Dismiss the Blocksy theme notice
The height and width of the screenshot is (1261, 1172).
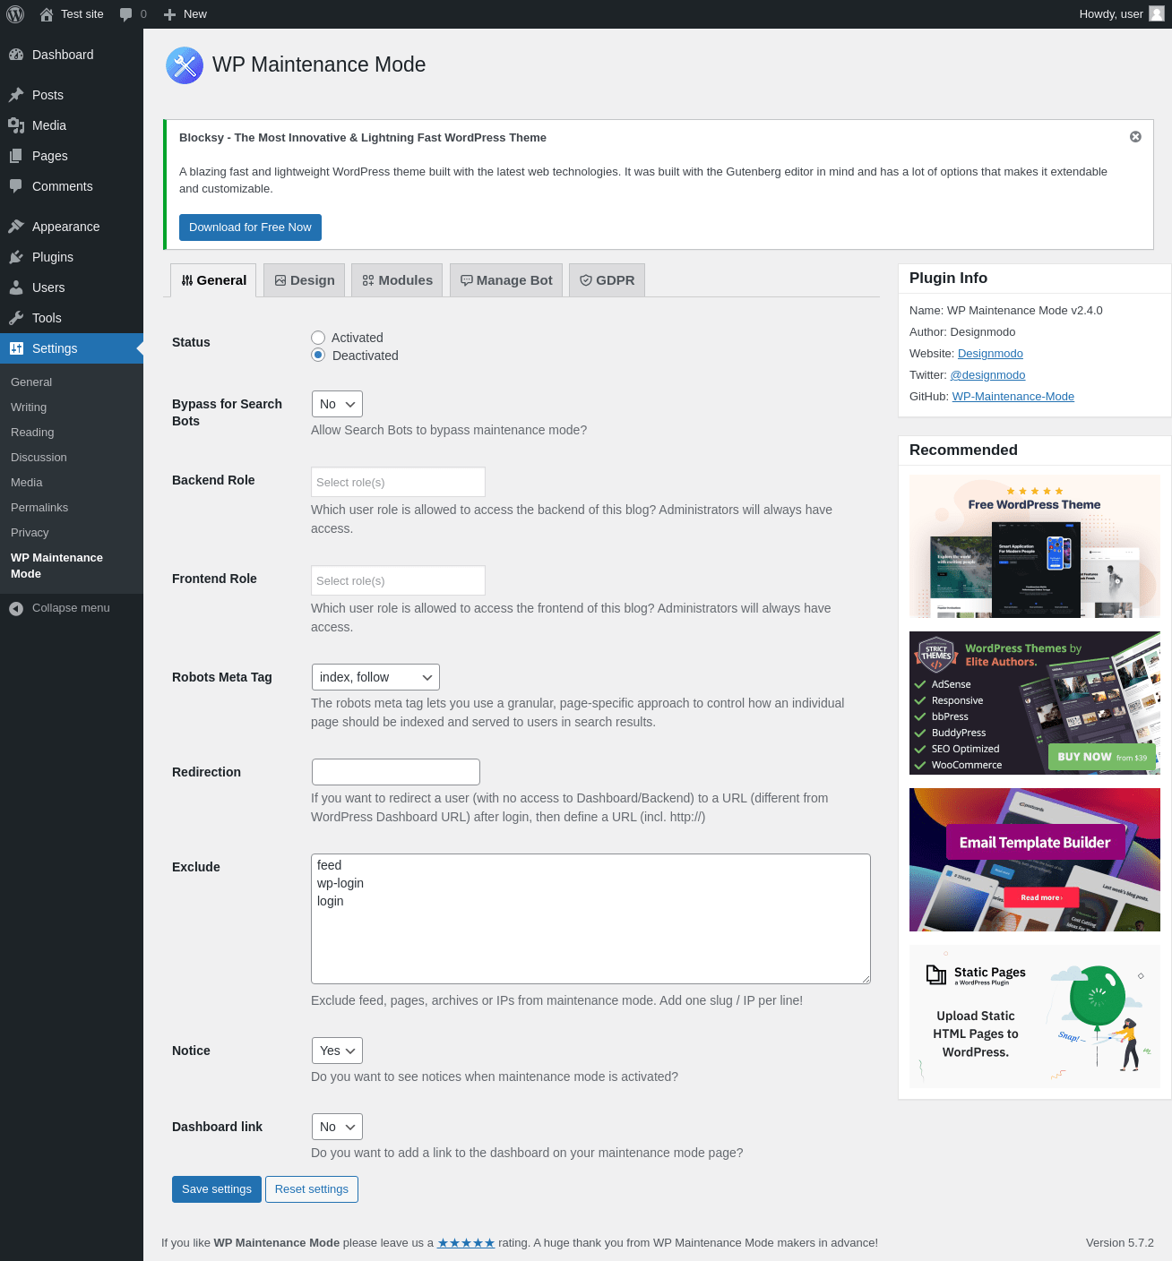point(1135,137)
